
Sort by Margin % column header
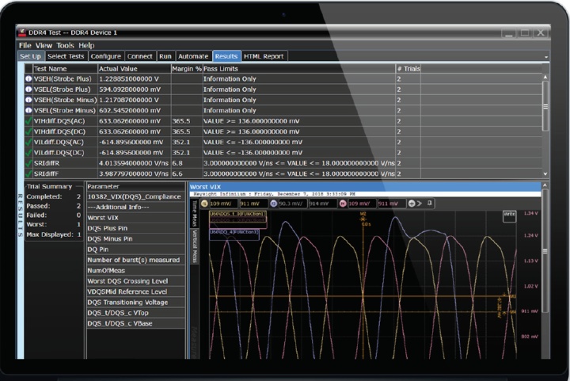187,68
